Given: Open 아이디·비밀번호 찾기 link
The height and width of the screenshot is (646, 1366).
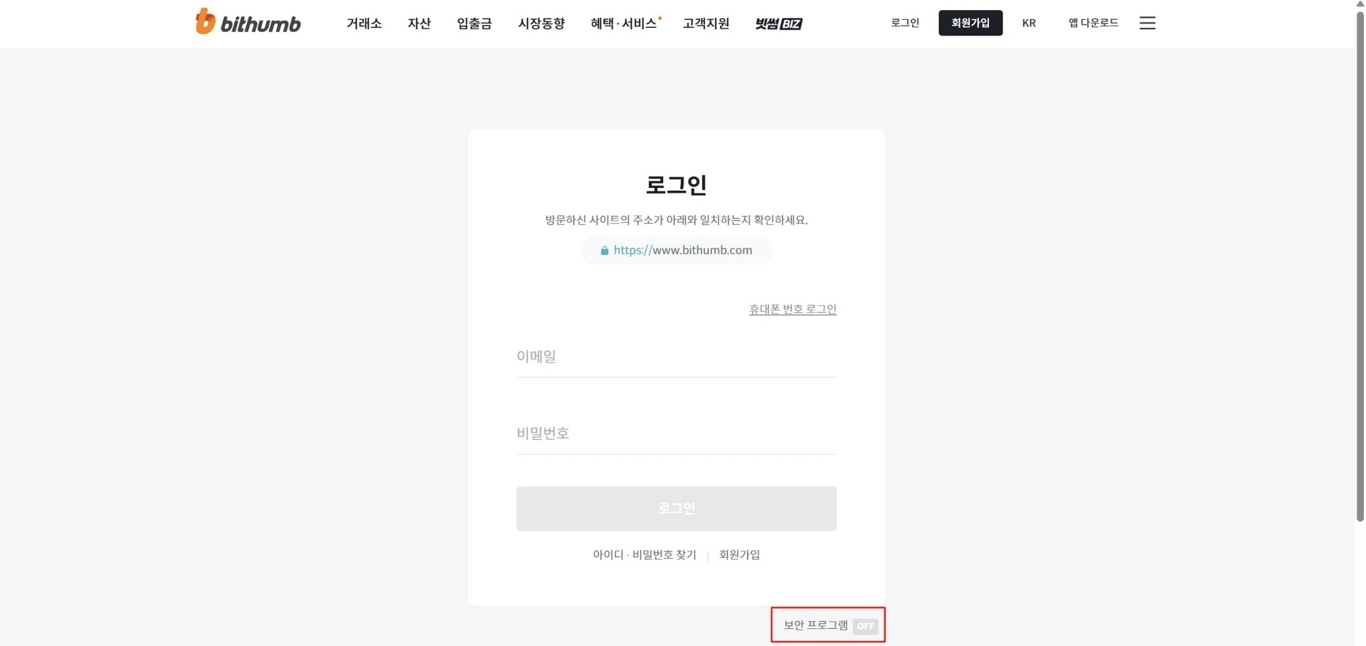Looking at the screenshot, I should coord(645,554).
